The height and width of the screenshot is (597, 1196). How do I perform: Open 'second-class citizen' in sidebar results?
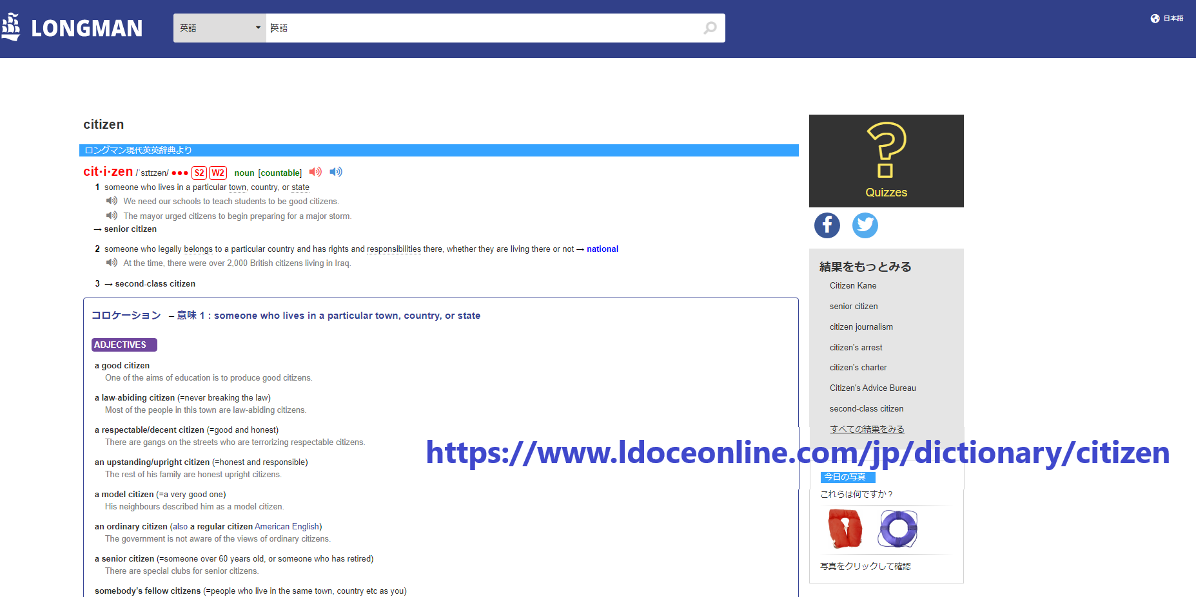[867, 409]
